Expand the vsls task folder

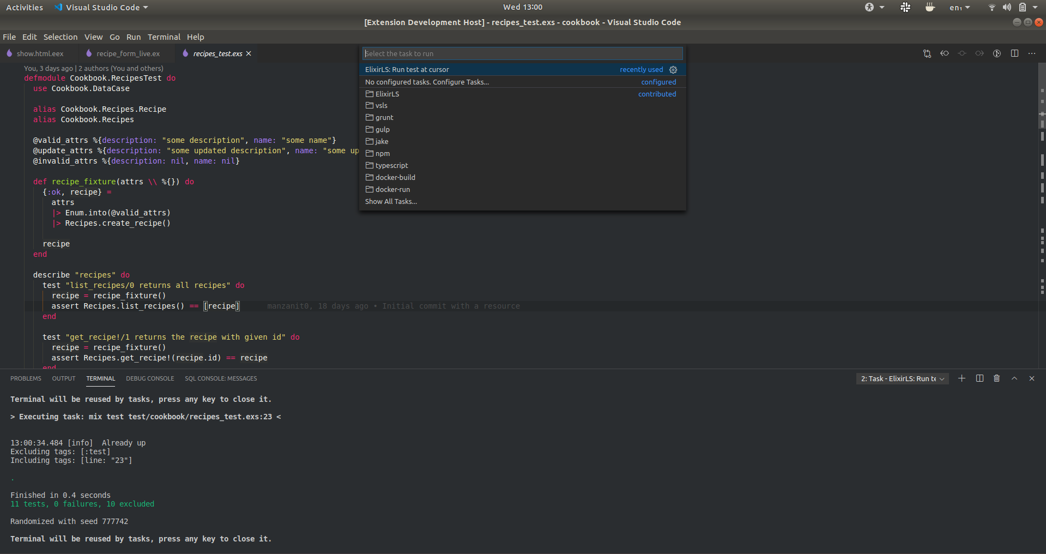pyautogui.click(x=522, y=106)
